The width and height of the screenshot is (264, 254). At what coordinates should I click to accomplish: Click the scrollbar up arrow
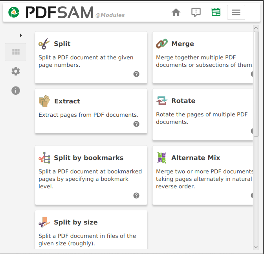pos(256,28)
